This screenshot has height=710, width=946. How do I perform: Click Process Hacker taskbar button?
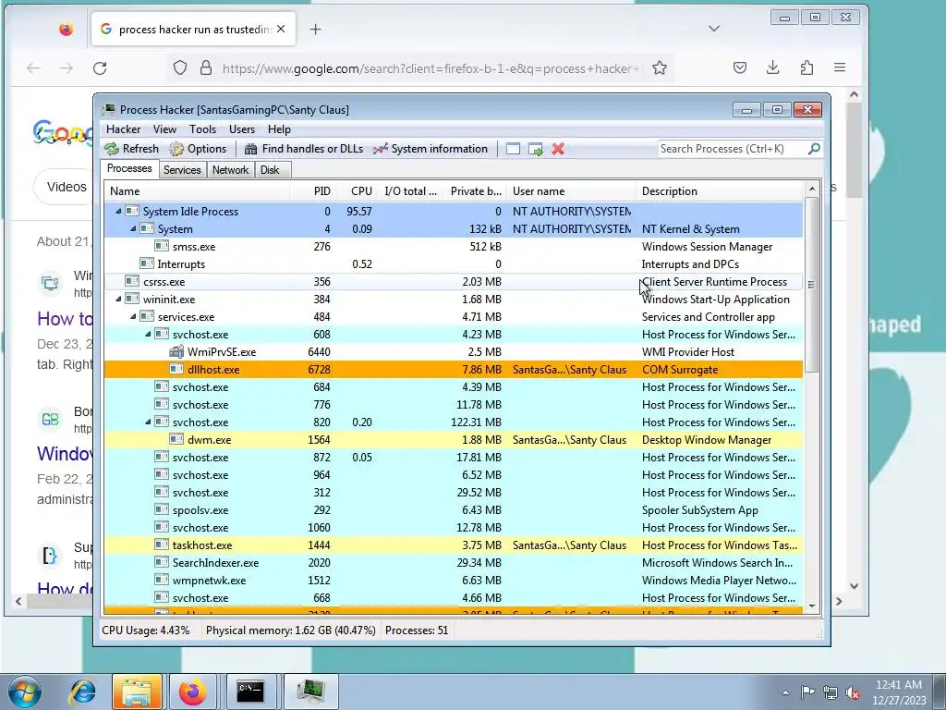click(x=310, y=692)
